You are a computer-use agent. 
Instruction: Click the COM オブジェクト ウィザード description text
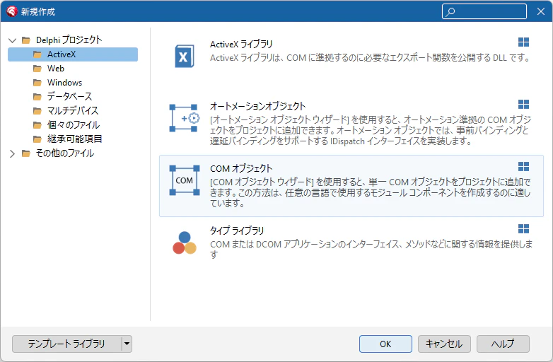[x=371, y=192]
